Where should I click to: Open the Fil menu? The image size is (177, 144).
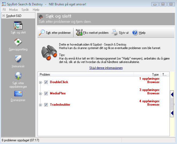tap(4, 10)
